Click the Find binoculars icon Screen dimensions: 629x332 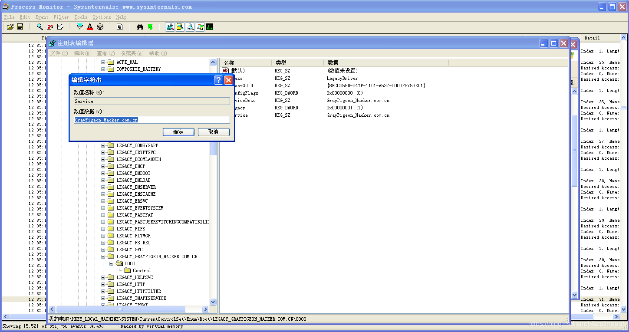pos(140,27)
